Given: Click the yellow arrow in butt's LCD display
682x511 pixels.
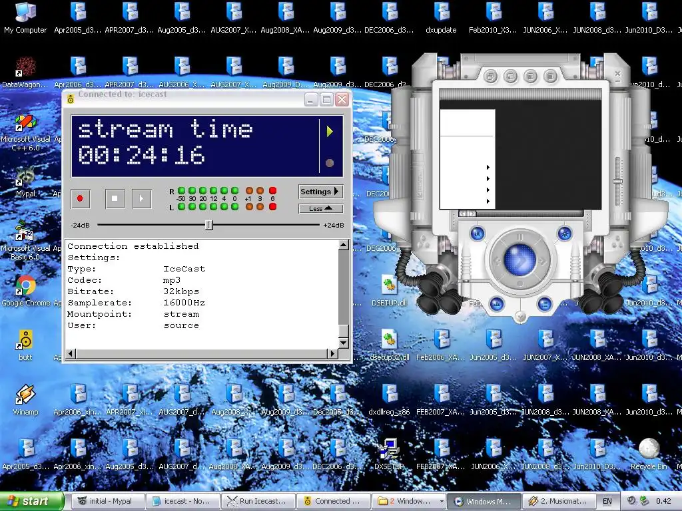Looking at the screenshot, I should coord(330,131).
